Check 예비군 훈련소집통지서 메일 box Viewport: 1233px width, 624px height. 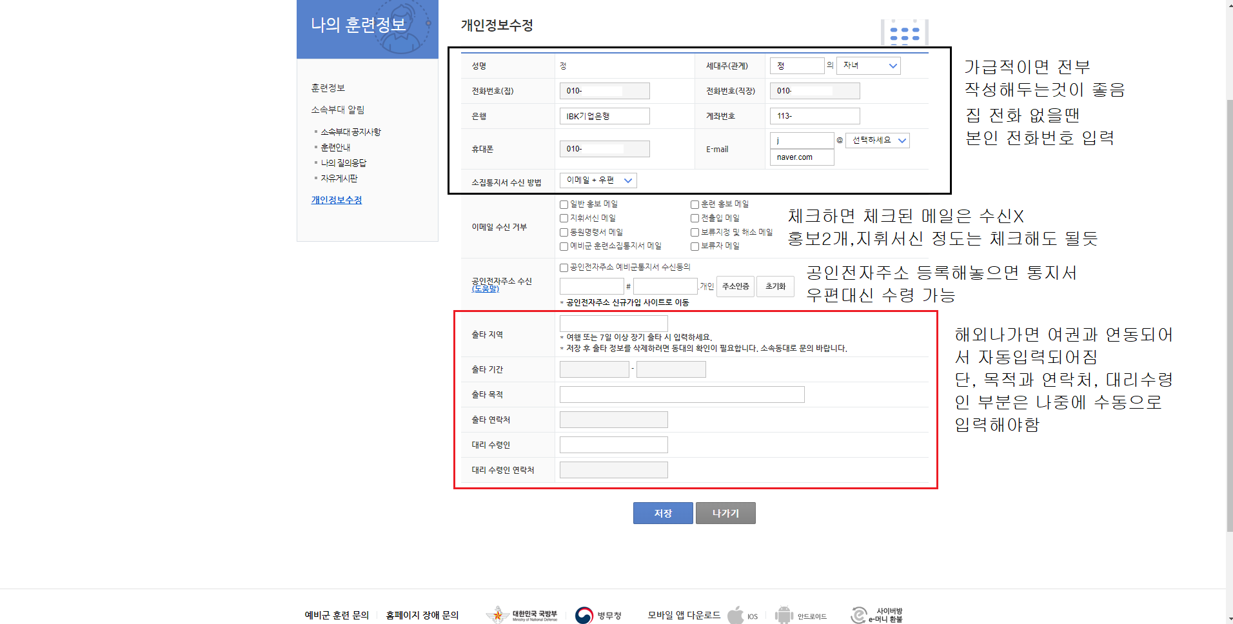tap(564, 246)
